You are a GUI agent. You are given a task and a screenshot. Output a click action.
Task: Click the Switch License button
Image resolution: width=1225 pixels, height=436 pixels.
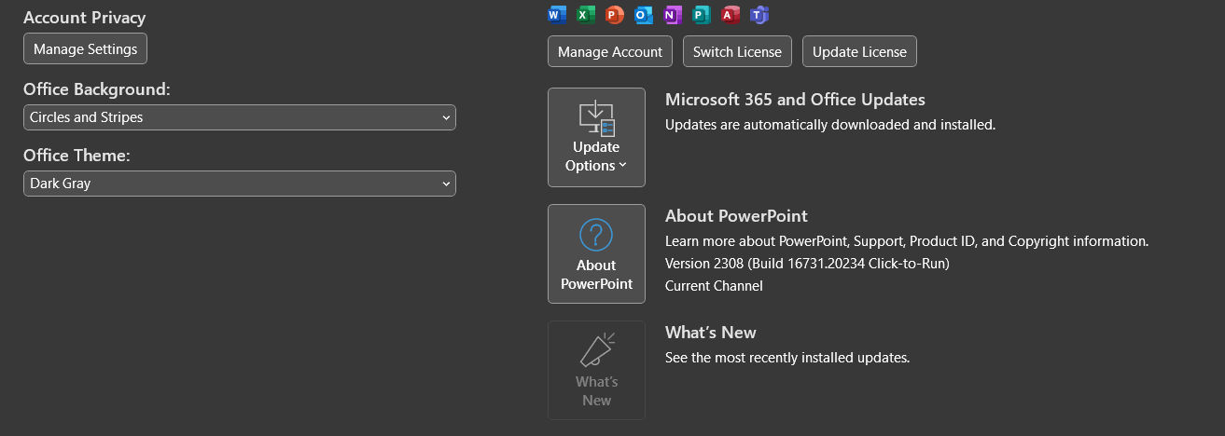tap(737, 51)
